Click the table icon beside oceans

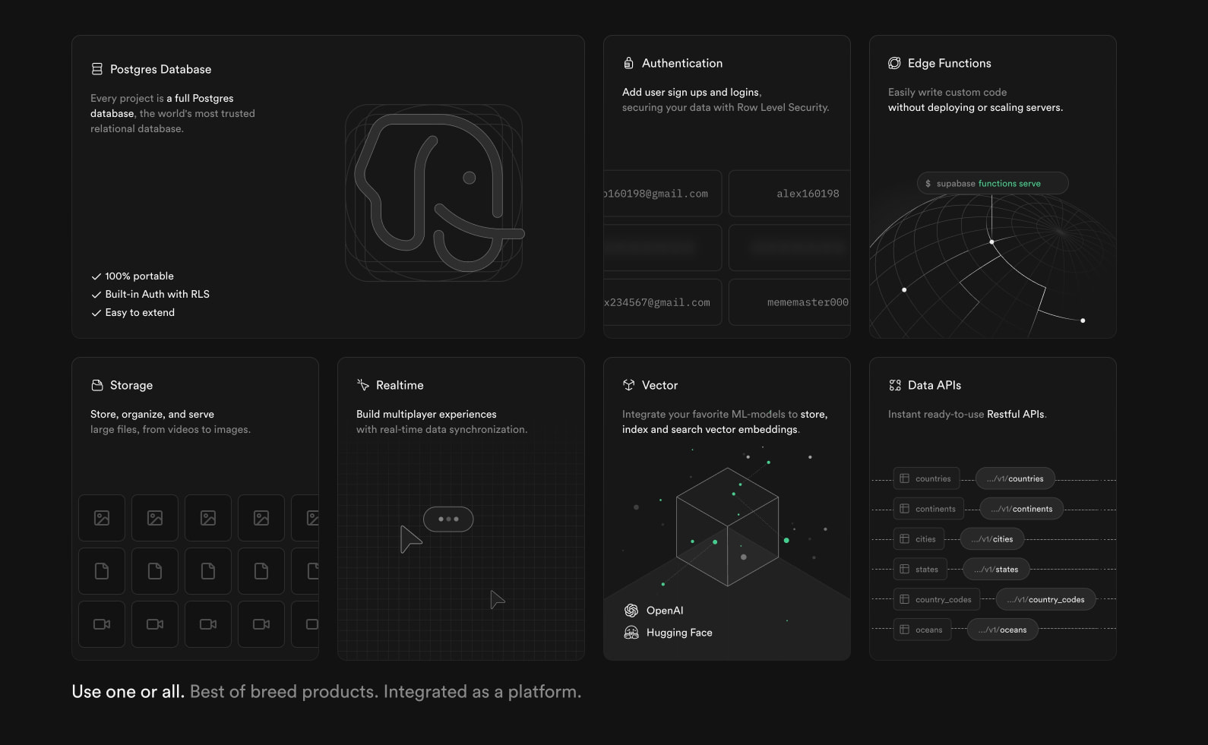point(904,630)
